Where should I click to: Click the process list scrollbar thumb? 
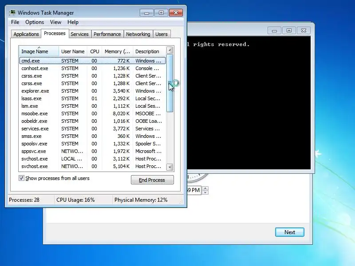pyautogui.click(x=170, y=83)
